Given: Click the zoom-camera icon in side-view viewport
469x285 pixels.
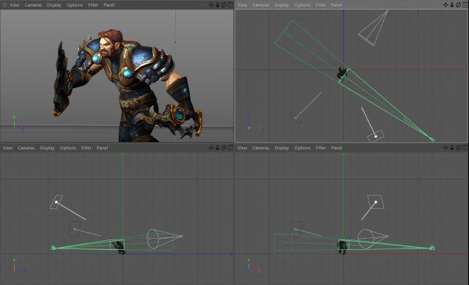Looking at the screenshot, I should pos(218,148).
